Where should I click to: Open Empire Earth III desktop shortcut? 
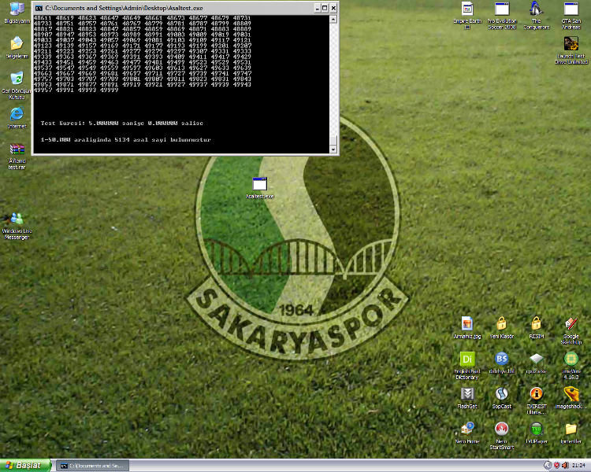(467, 15)
